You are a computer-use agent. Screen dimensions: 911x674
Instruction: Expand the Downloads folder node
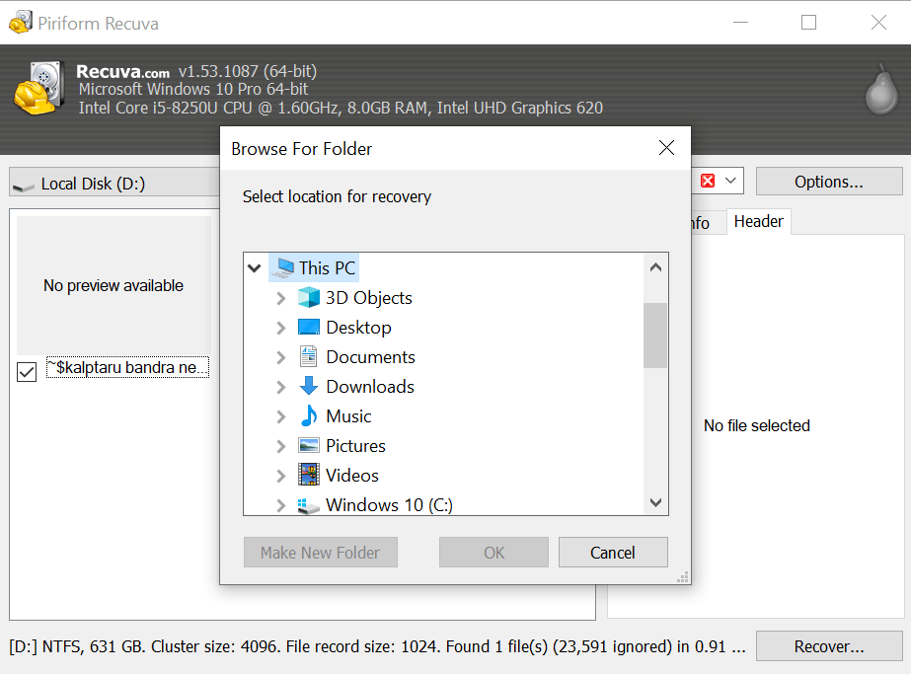pos(281,387)
